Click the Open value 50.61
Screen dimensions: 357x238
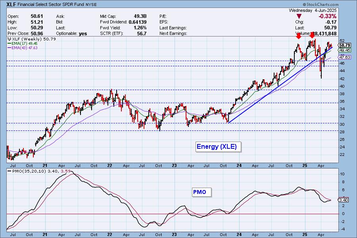tap(37, 16)
